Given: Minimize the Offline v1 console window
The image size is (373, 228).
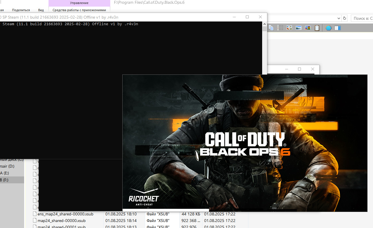Looking at the screenshot, I should click(234, 17).
